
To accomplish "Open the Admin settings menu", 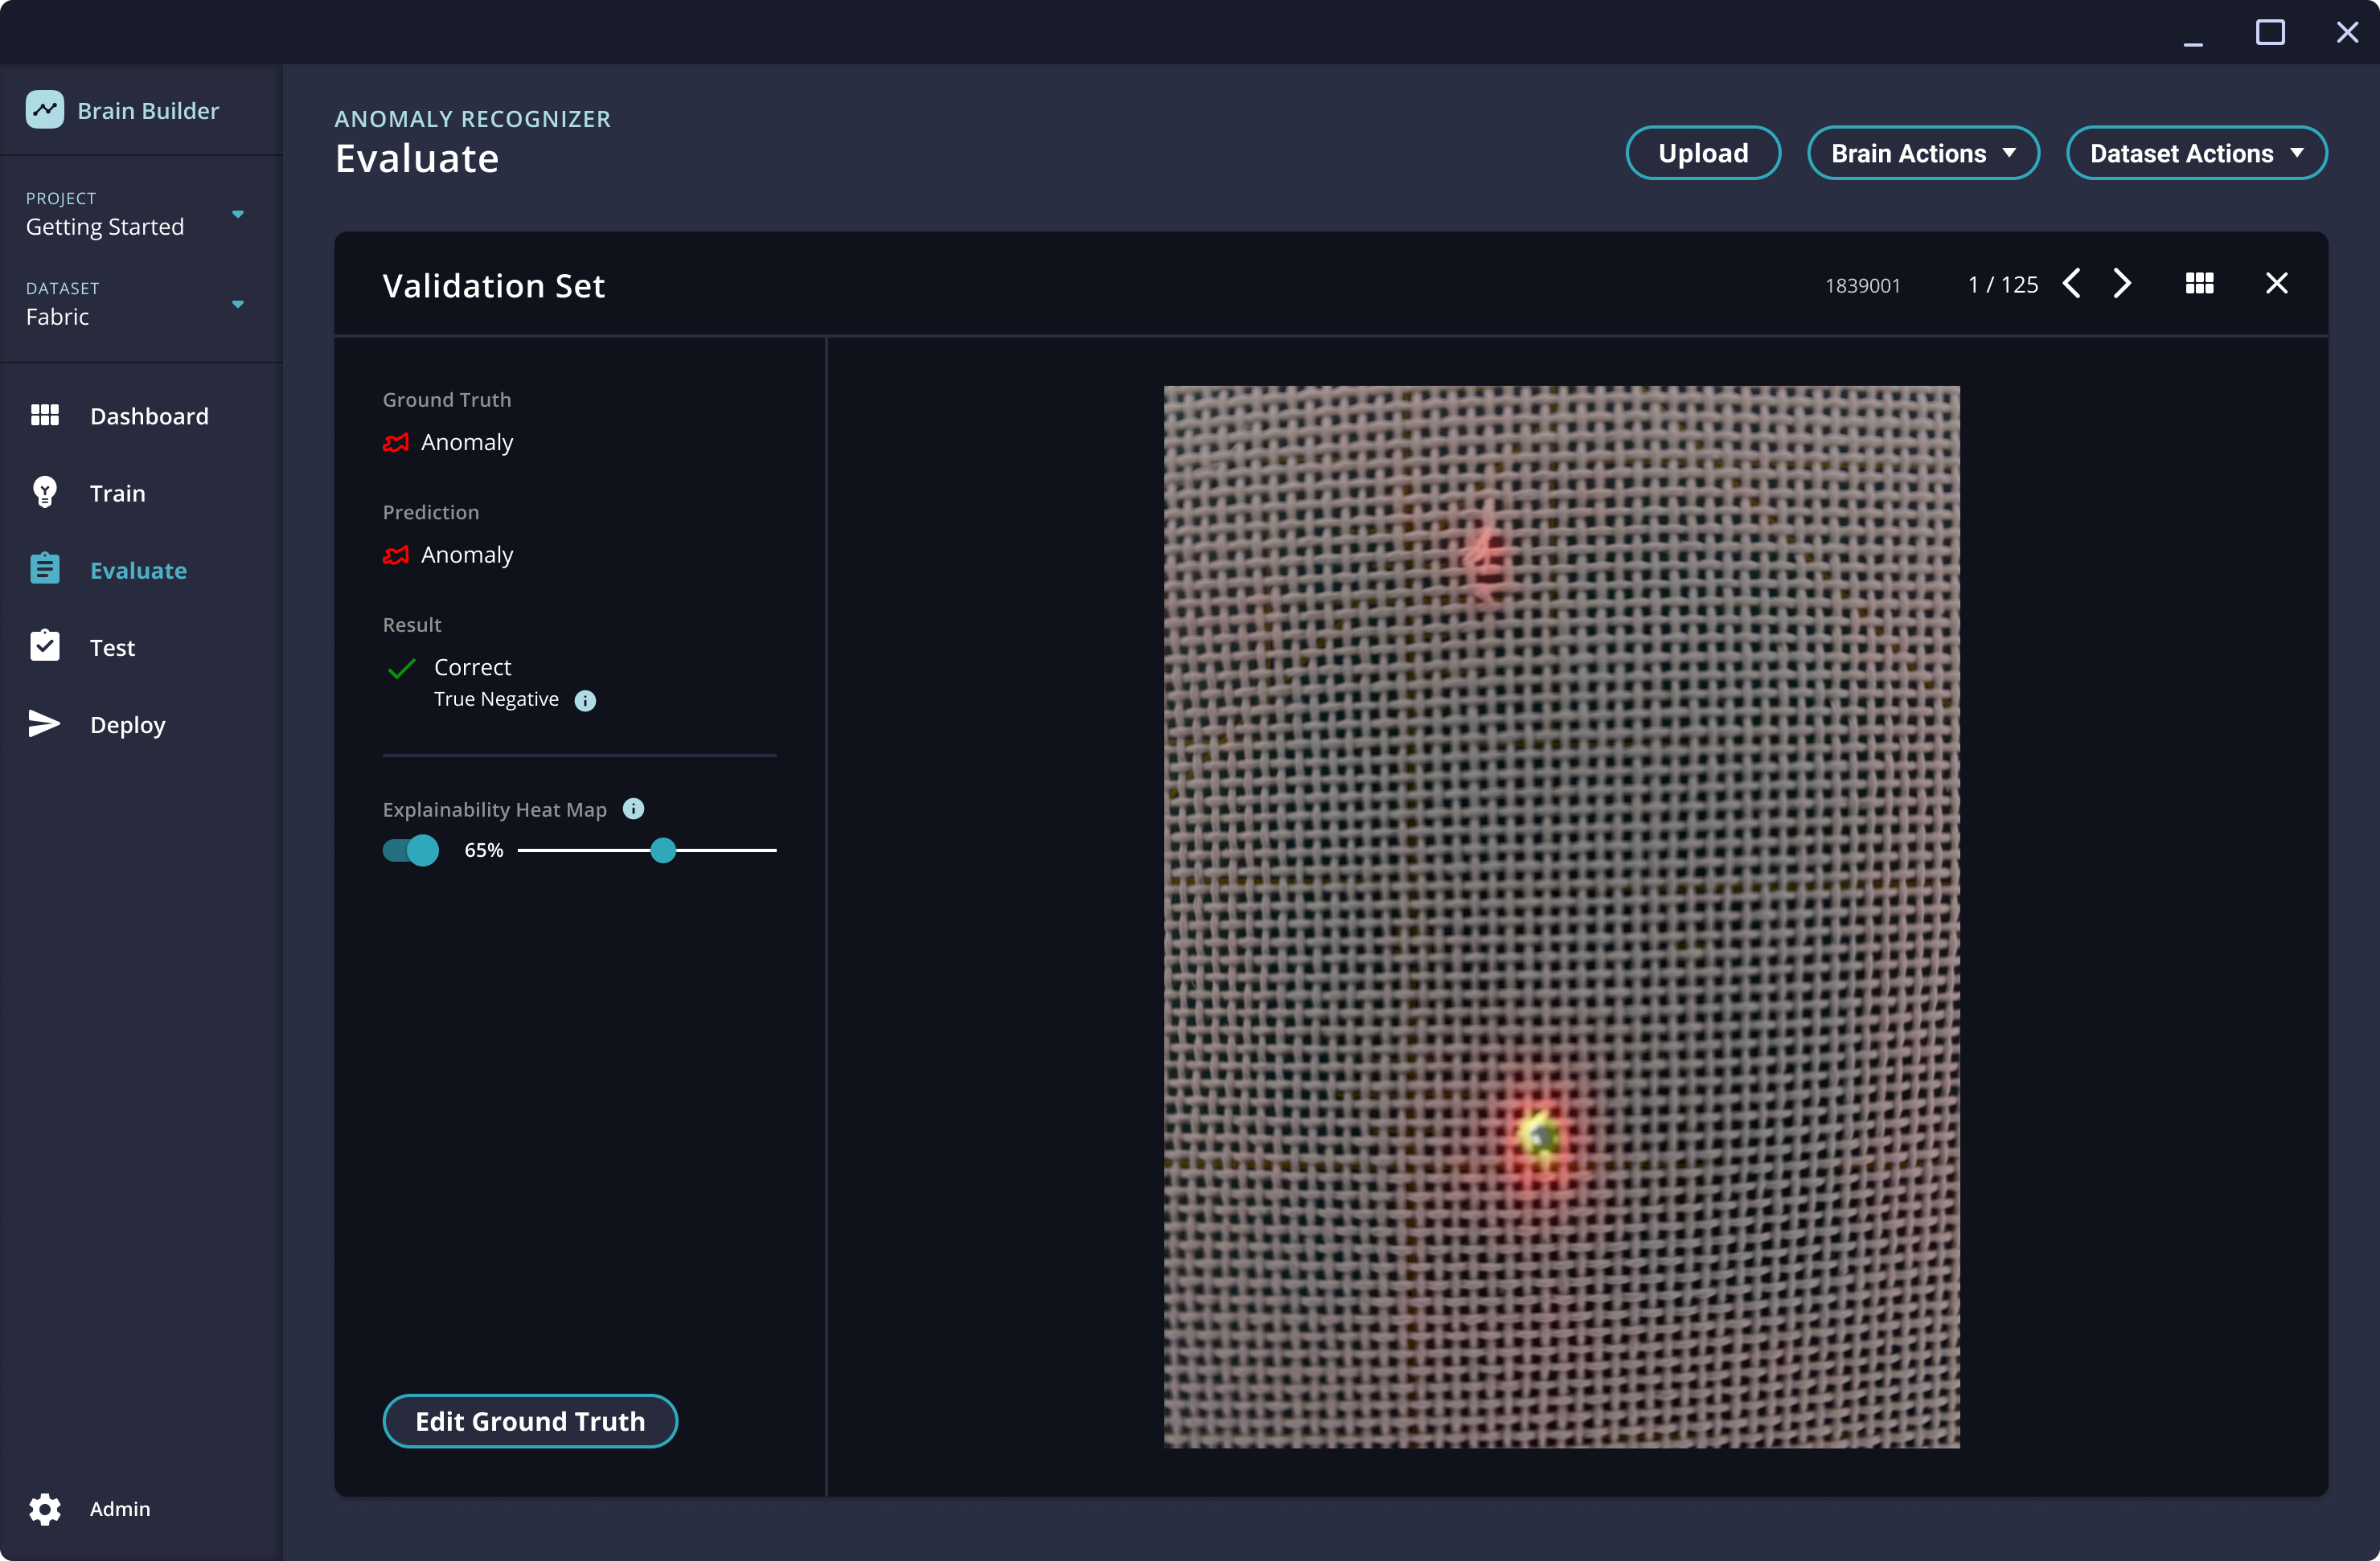I will click(118, 1507).
